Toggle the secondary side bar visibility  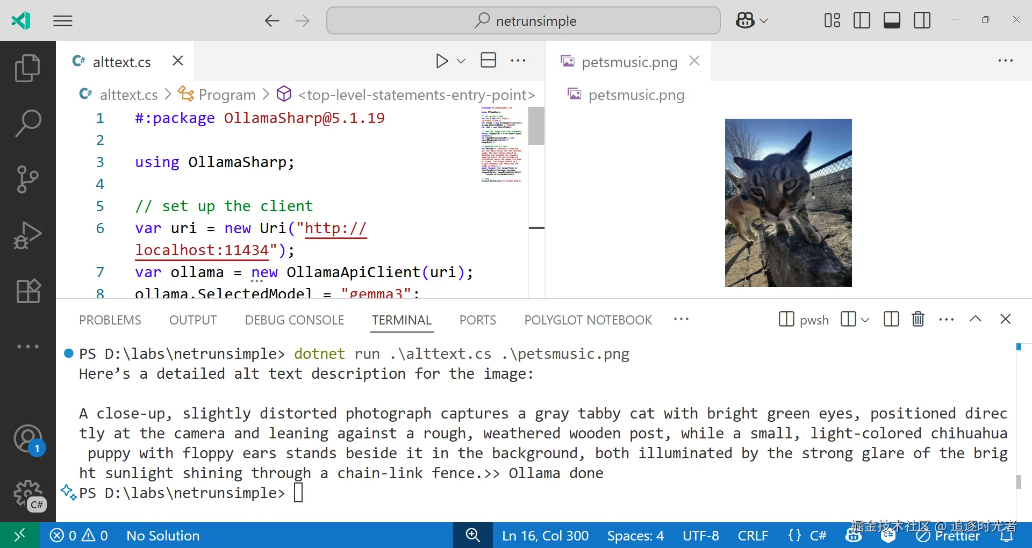922,20
